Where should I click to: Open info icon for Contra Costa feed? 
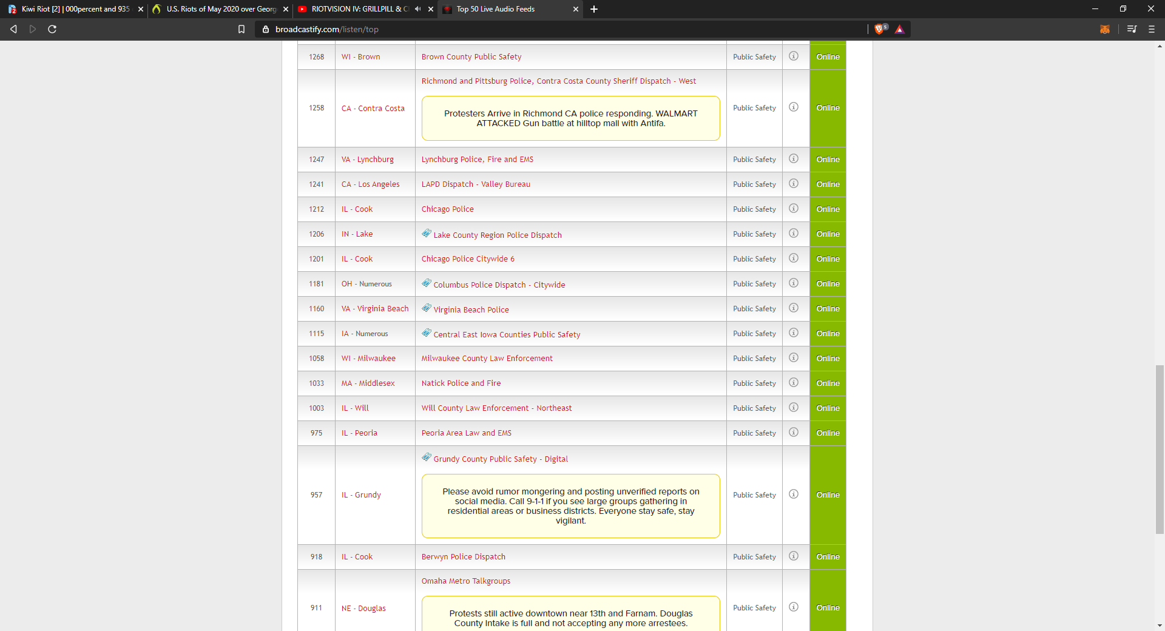click(x=794, y=107)
